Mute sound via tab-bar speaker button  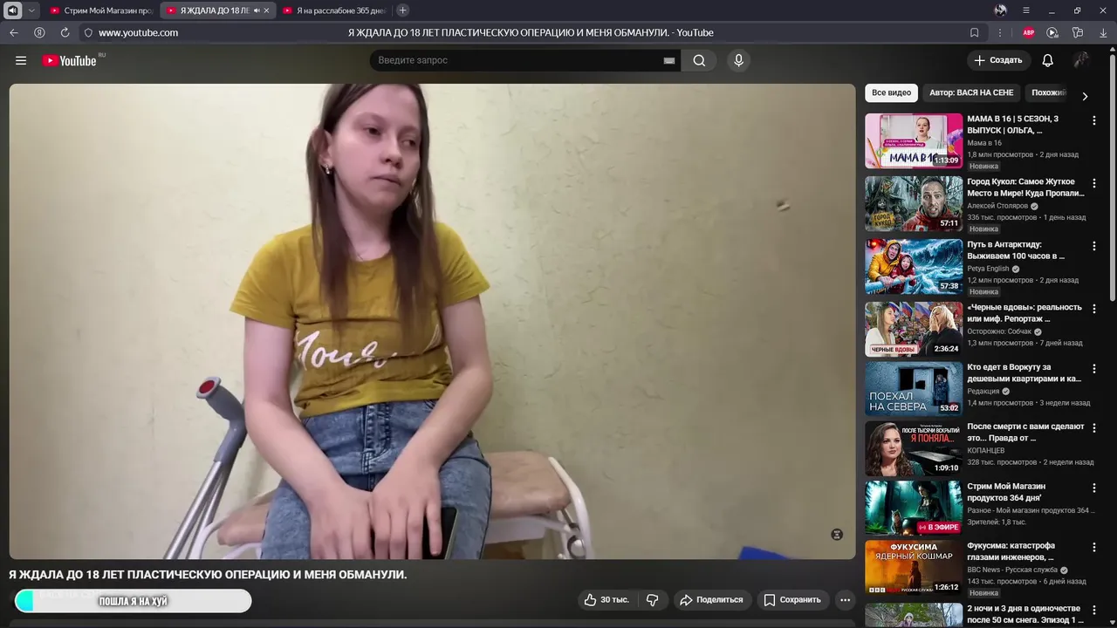point(12,10)
